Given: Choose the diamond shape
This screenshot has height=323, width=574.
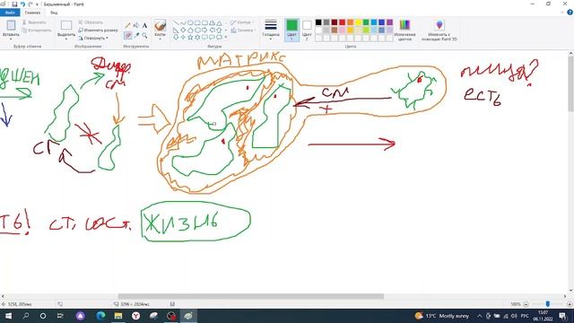Looking at the screenshot, I should [x=183, y=30].
